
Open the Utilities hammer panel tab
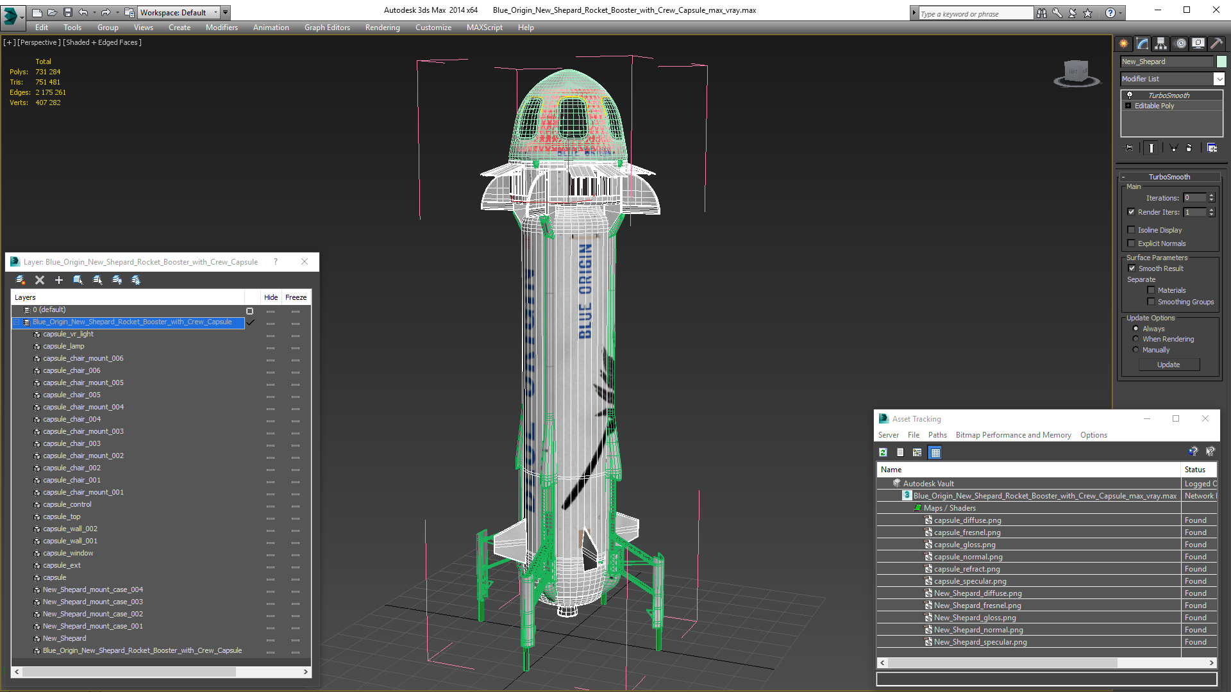[1216, 44]
